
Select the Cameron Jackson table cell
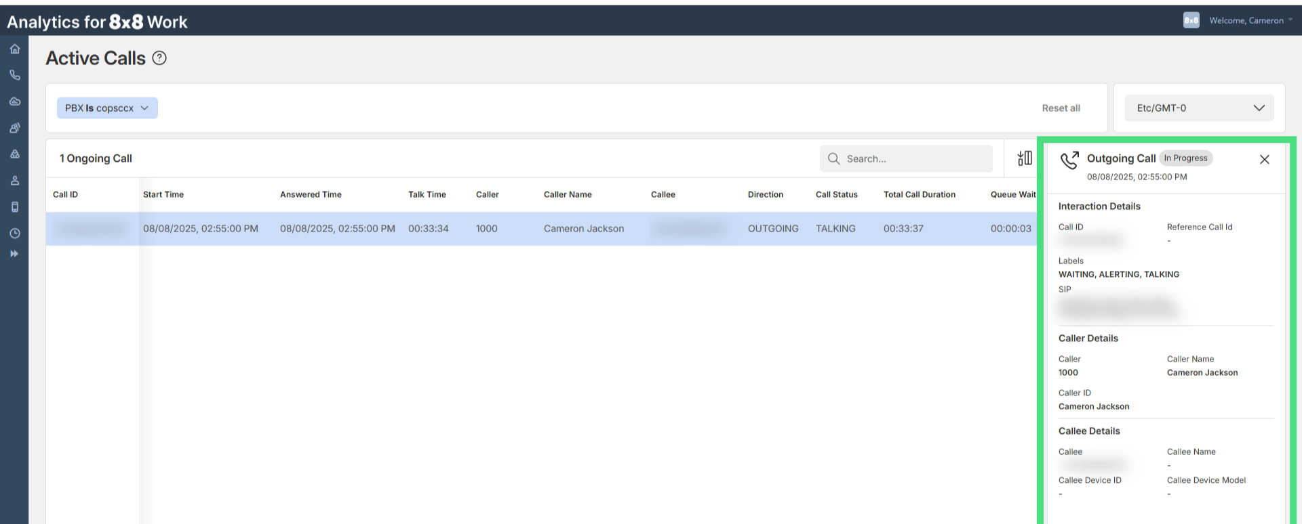(x=584, y=229)
